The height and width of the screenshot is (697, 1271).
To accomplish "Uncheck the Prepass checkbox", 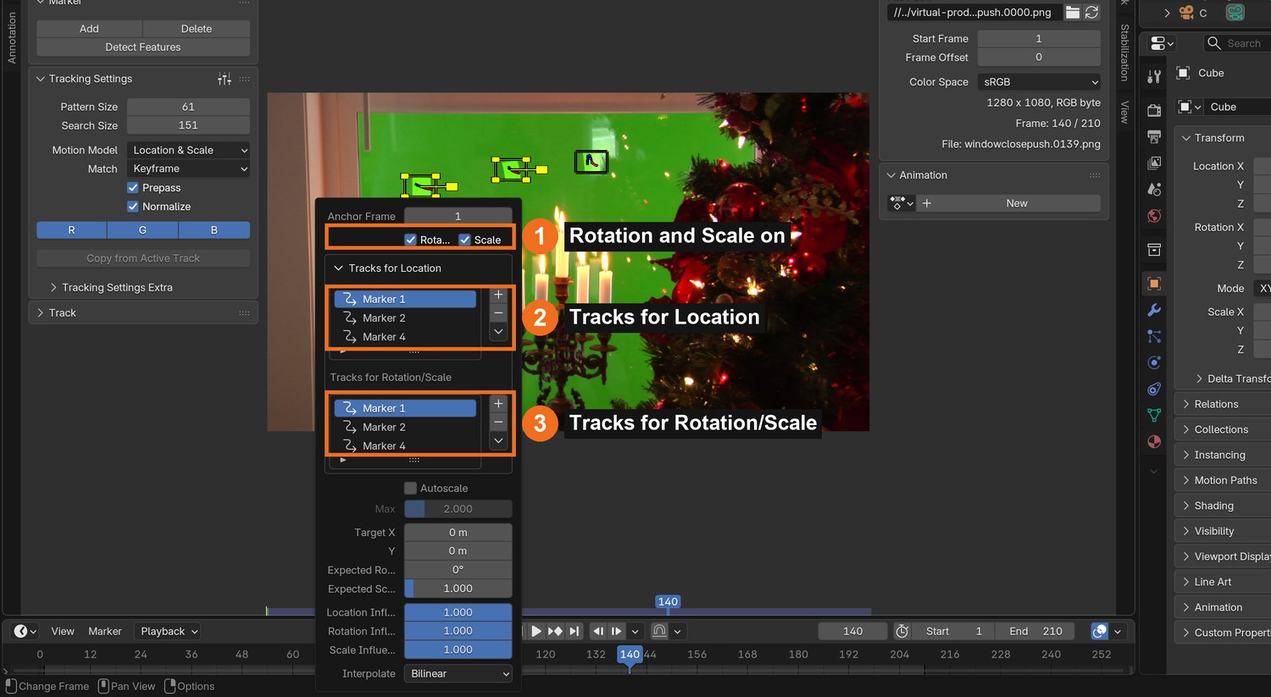I will (133, 188).
